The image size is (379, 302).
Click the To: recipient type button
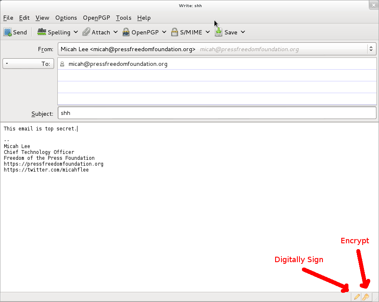coord(28,64)
